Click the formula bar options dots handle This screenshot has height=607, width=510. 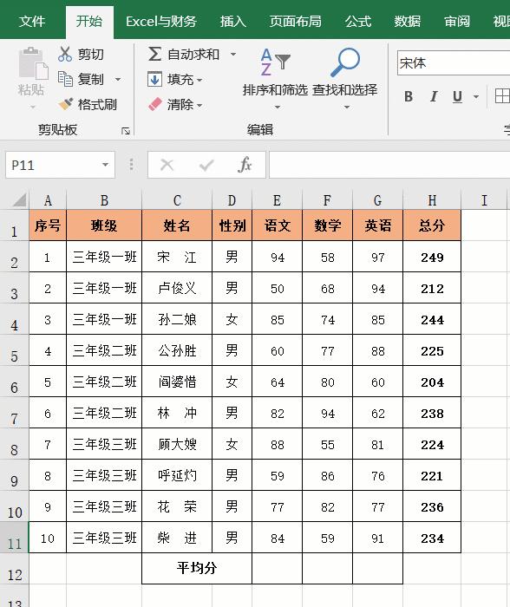(131, 165)
